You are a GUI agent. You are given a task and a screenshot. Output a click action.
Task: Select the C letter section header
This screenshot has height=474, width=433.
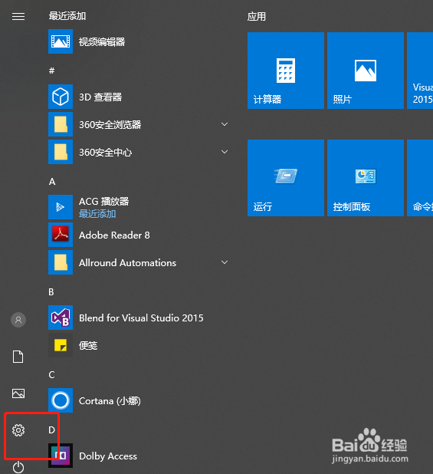click(51, 375)
